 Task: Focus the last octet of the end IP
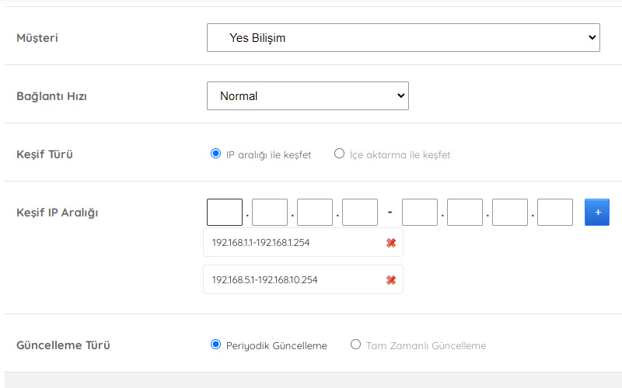pyautogui.click(x=555, y=212)
